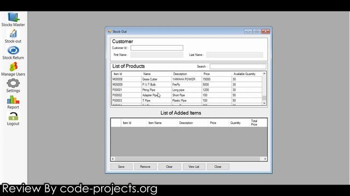Click the 1200 price cell
350x196 pixels.
[x=217, y=90]
